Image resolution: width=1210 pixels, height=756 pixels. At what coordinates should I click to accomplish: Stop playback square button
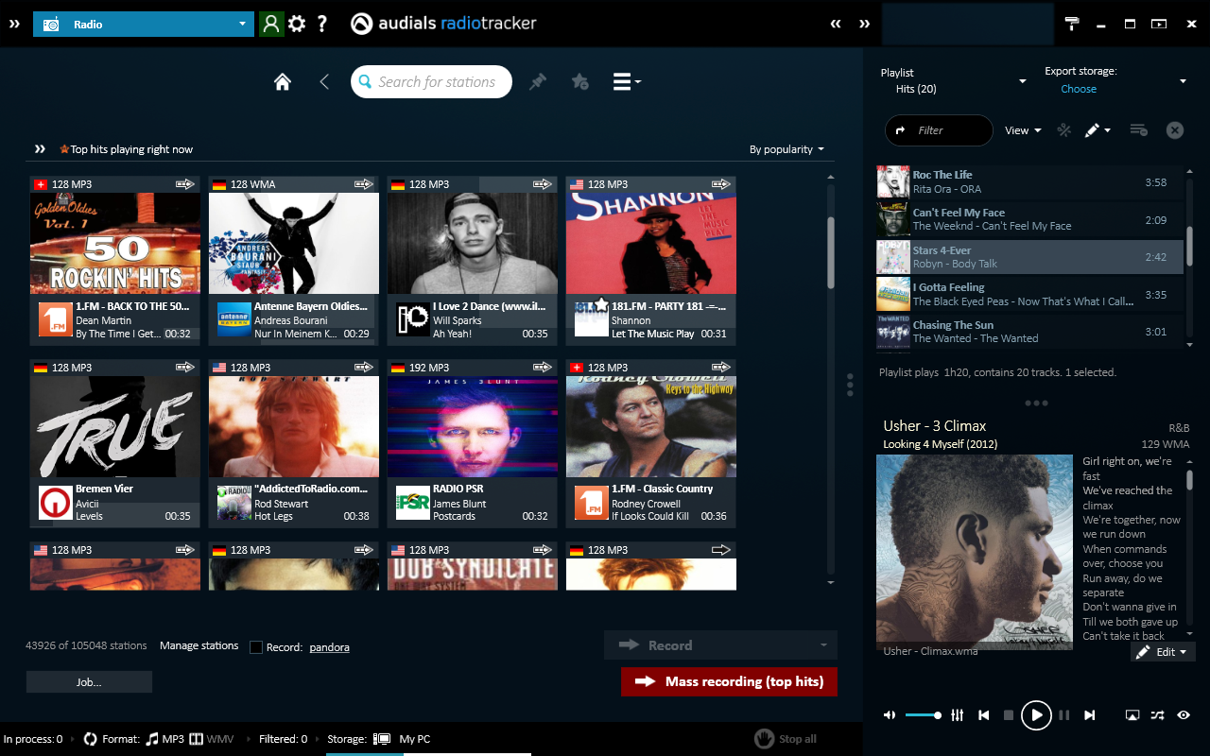(x=1009, y=715)
